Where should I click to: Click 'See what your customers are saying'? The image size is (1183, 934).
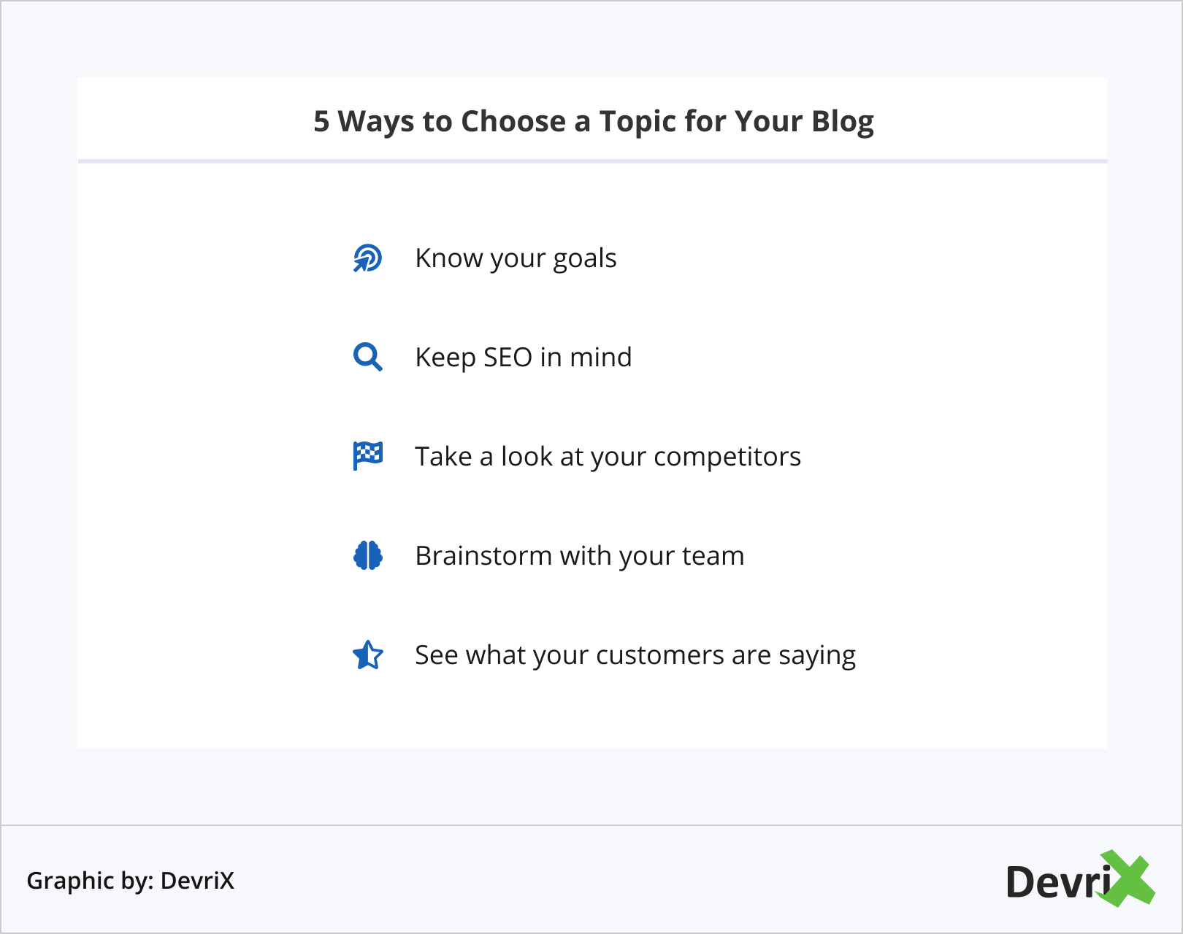[x=635, y=655]
